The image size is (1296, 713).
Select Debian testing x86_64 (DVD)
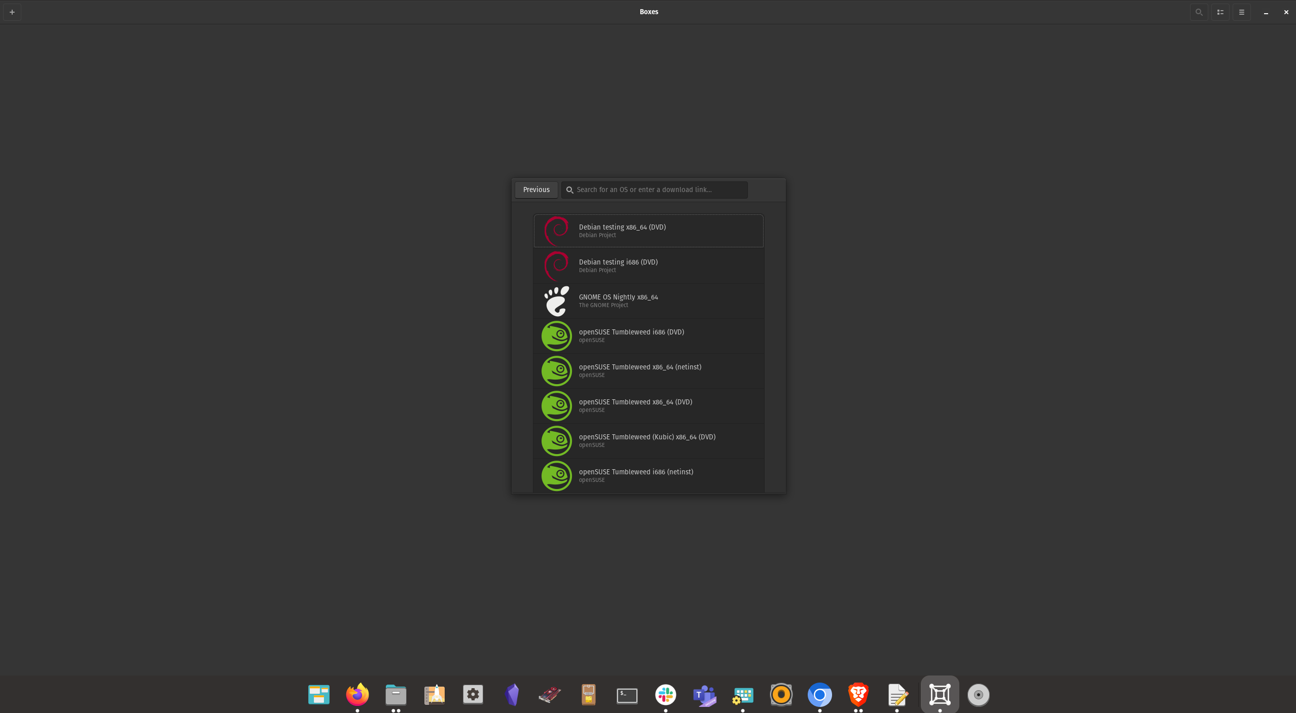click(647, 231)
